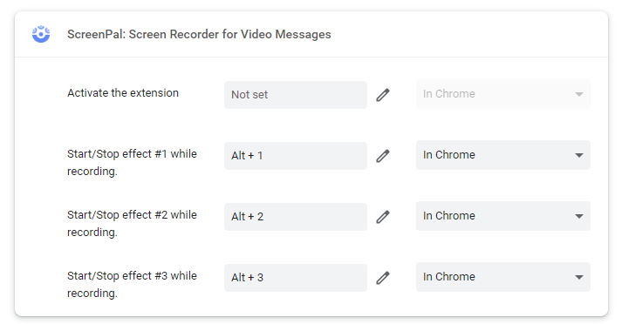Open In Chrome dropdown for effect #3

tap(503, 277)
